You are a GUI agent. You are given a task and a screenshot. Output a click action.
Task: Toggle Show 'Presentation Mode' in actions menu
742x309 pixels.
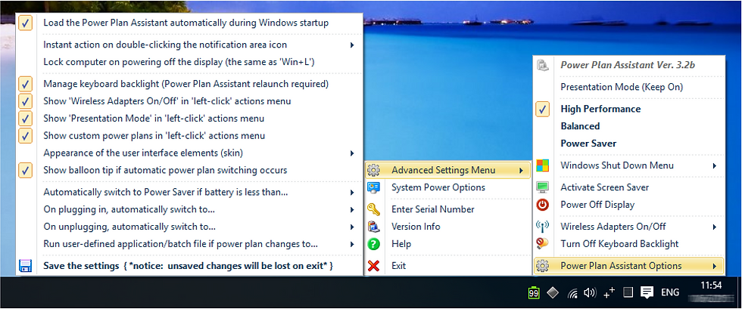[26, 119]
